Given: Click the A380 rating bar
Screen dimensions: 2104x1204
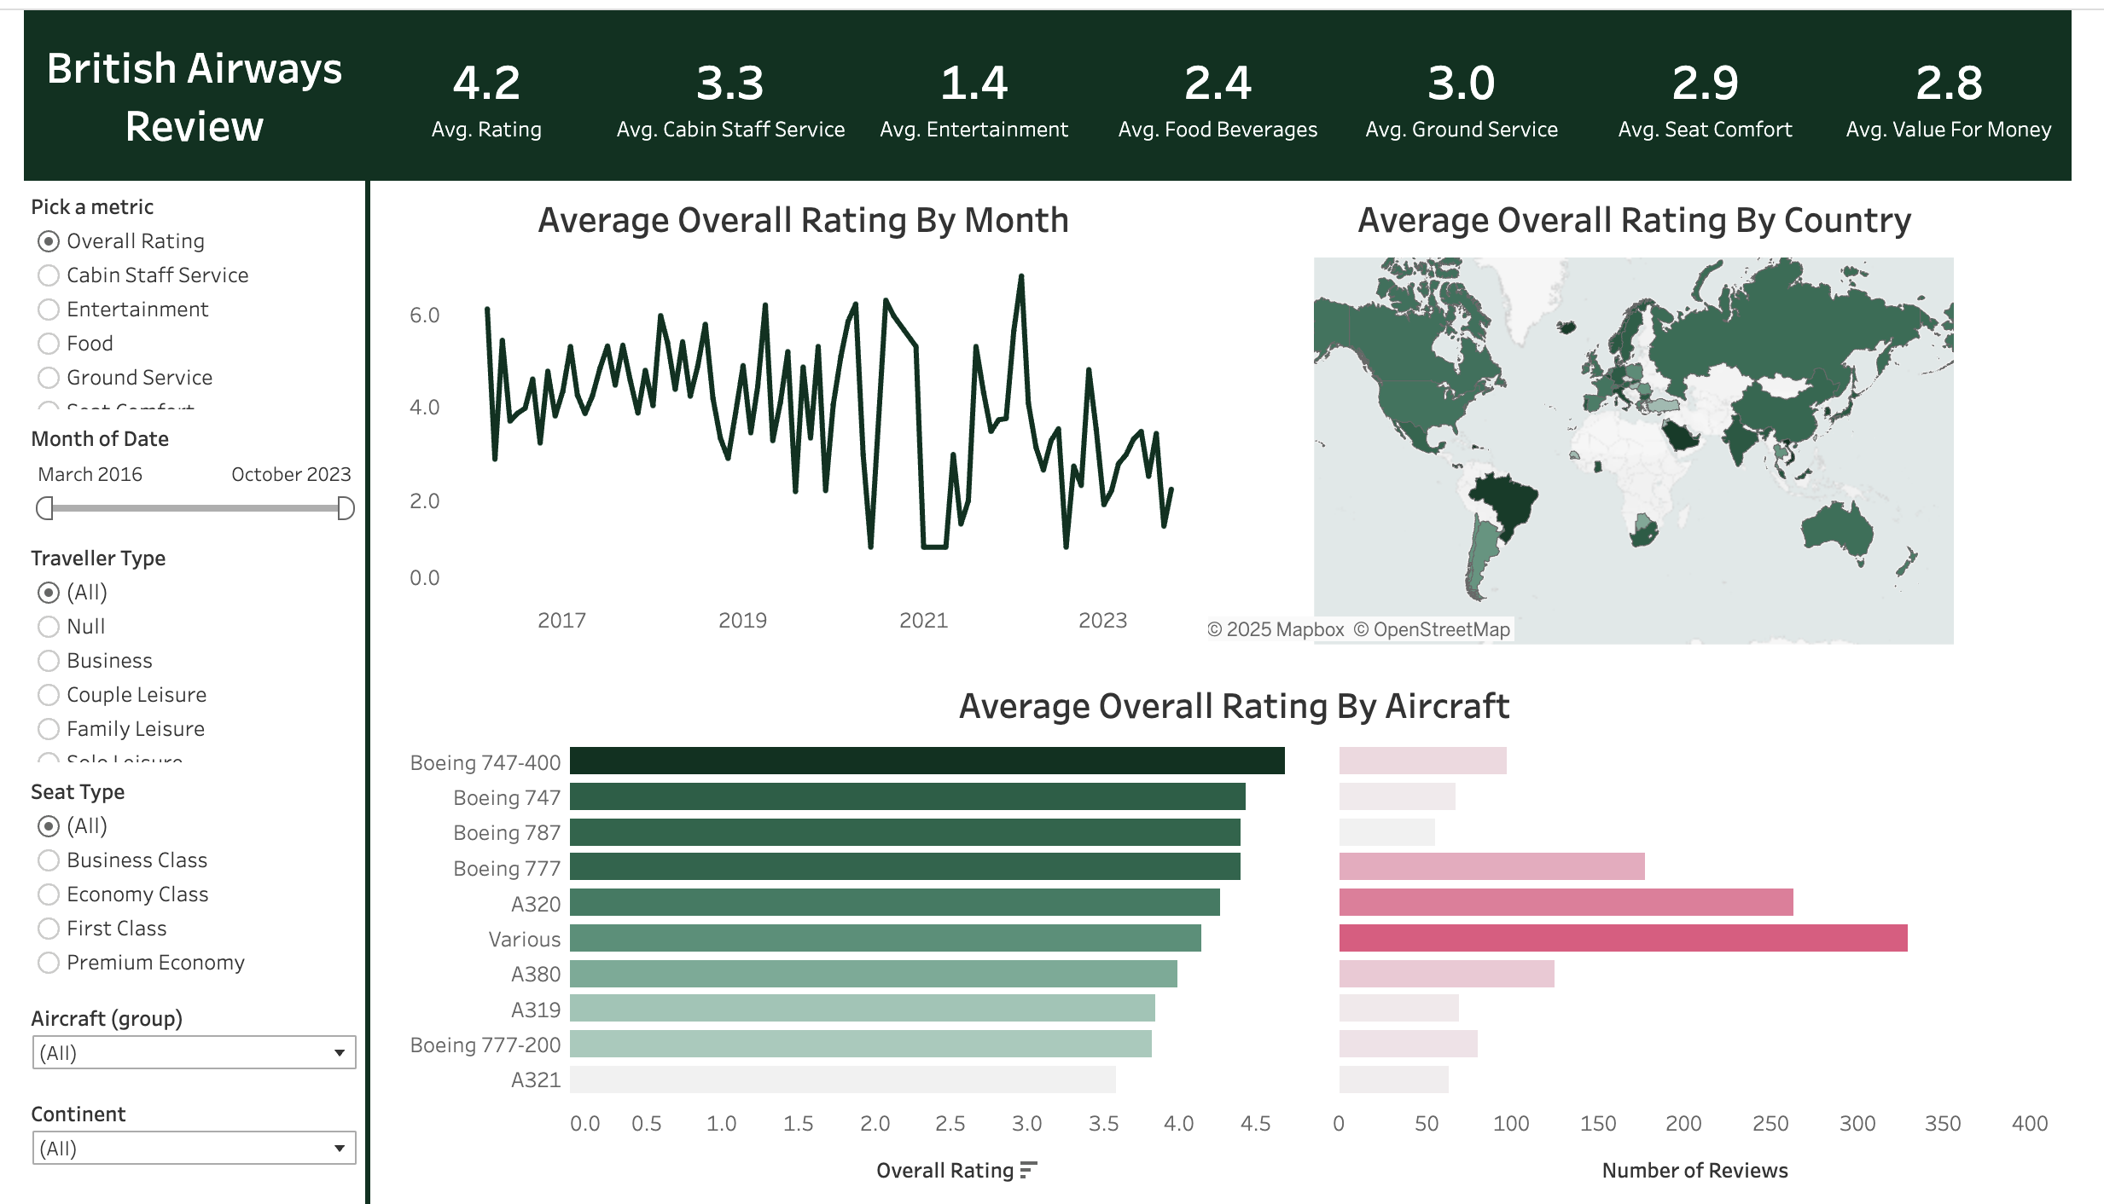Looking at the screenshot, I should [874, 974].
